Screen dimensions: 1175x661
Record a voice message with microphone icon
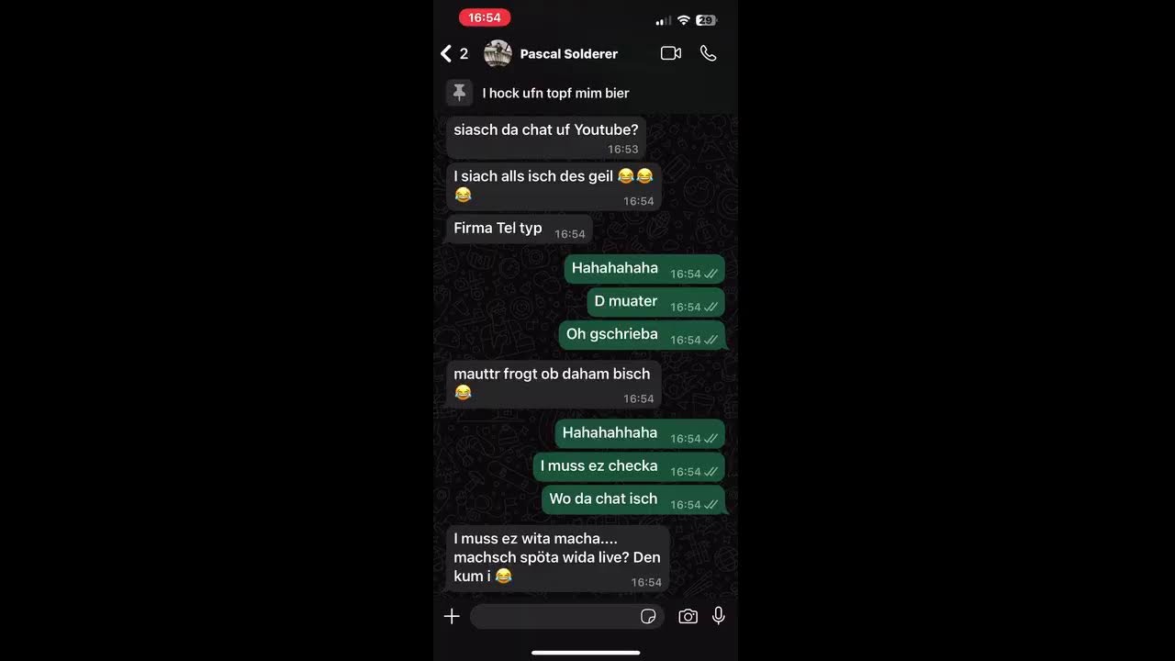[719, 616]
